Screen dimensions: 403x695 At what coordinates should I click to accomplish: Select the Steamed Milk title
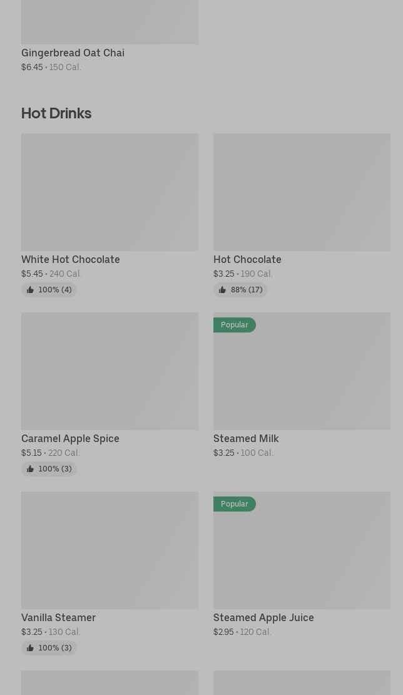click(246, 438)
